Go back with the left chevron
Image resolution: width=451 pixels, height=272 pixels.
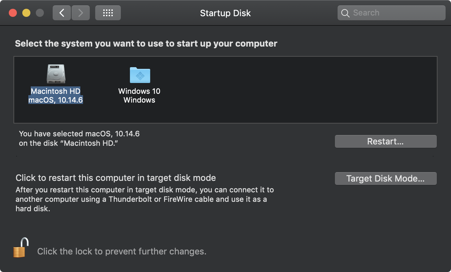(62, 13)
